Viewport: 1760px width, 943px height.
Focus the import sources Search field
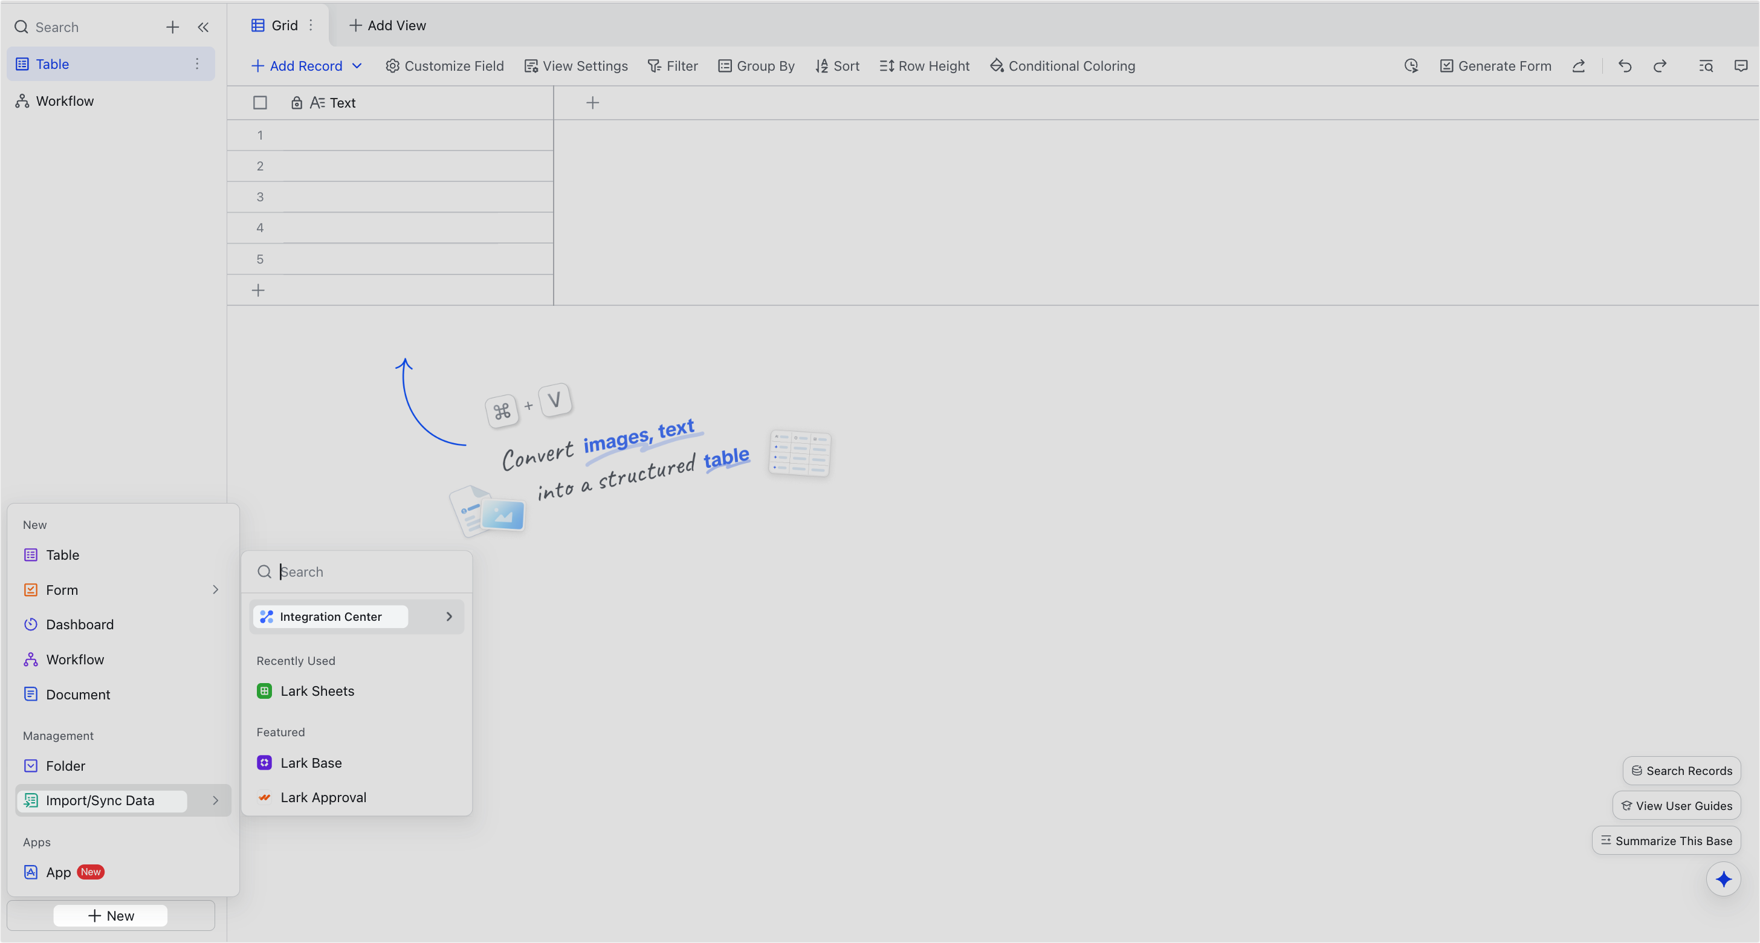[x=357, y=571]
